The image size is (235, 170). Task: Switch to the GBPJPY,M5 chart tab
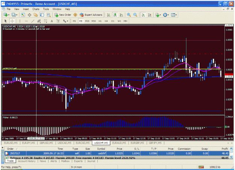[x=155, y=143]
